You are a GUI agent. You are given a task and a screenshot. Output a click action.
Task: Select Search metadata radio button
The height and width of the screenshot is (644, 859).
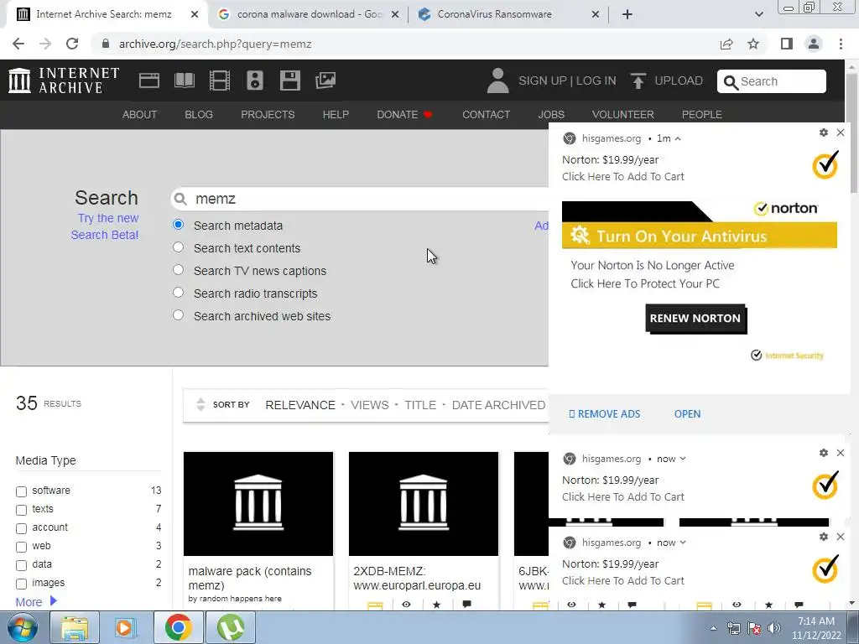[178, 225]
